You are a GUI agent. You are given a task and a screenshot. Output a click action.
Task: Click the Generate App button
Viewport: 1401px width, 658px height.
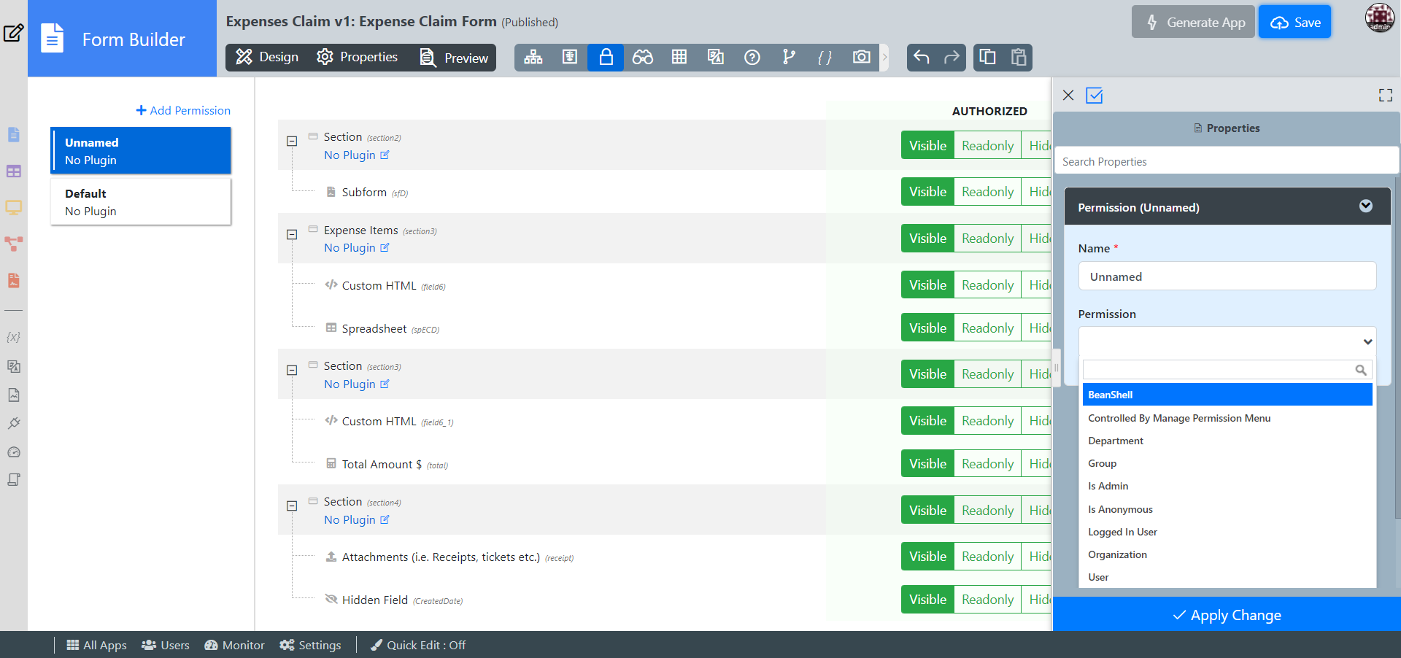[x=1193, y=22]
